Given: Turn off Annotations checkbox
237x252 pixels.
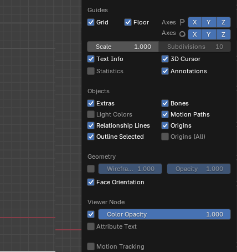Looking at the screenshot, I should 165,71.
